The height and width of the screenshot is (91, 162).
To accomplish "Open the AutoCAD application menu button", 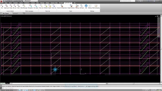I will pos(2,2).
